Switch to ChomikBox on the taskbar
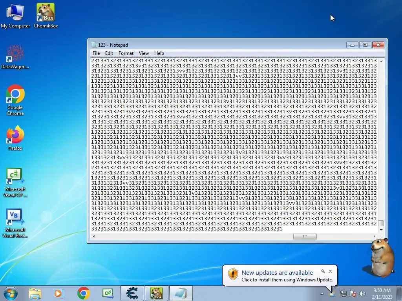Screen dimensions: 402x301 point(157,293)
